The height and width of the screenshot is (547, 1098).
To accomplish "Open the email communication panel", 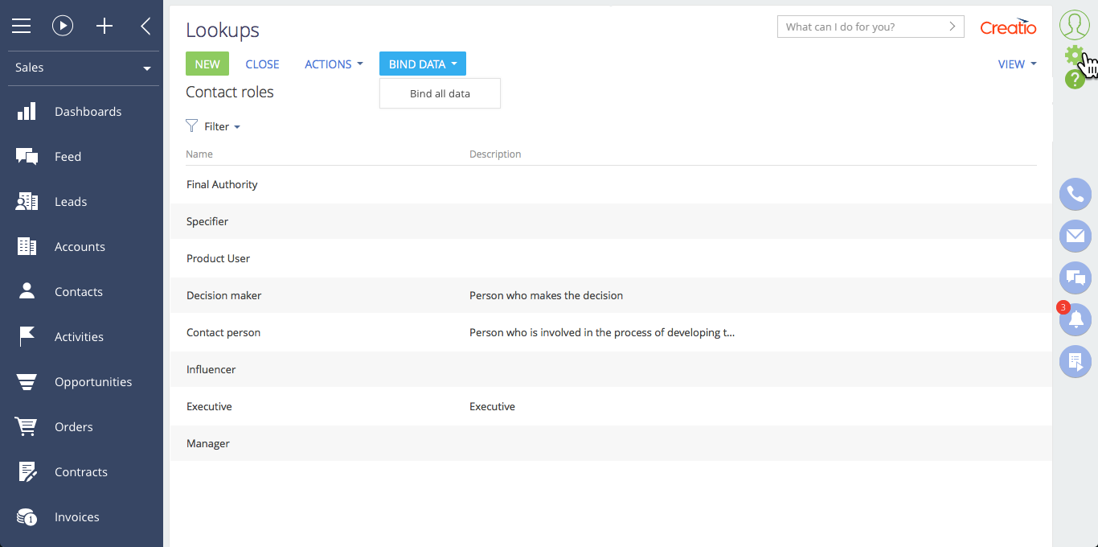I will [1075, 236].
